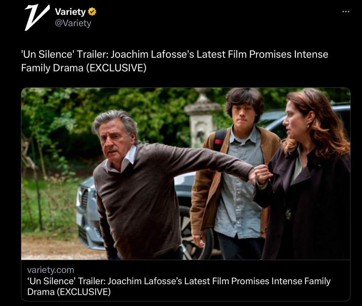Open the card headline below the image
This screenshot has height=306, width=362.
[x=179, y=286]
